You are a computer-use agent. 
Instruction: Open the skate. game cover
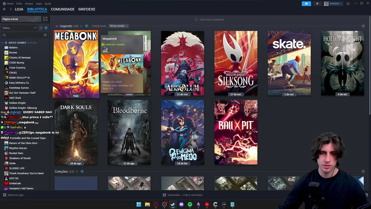tap(289, 63)
